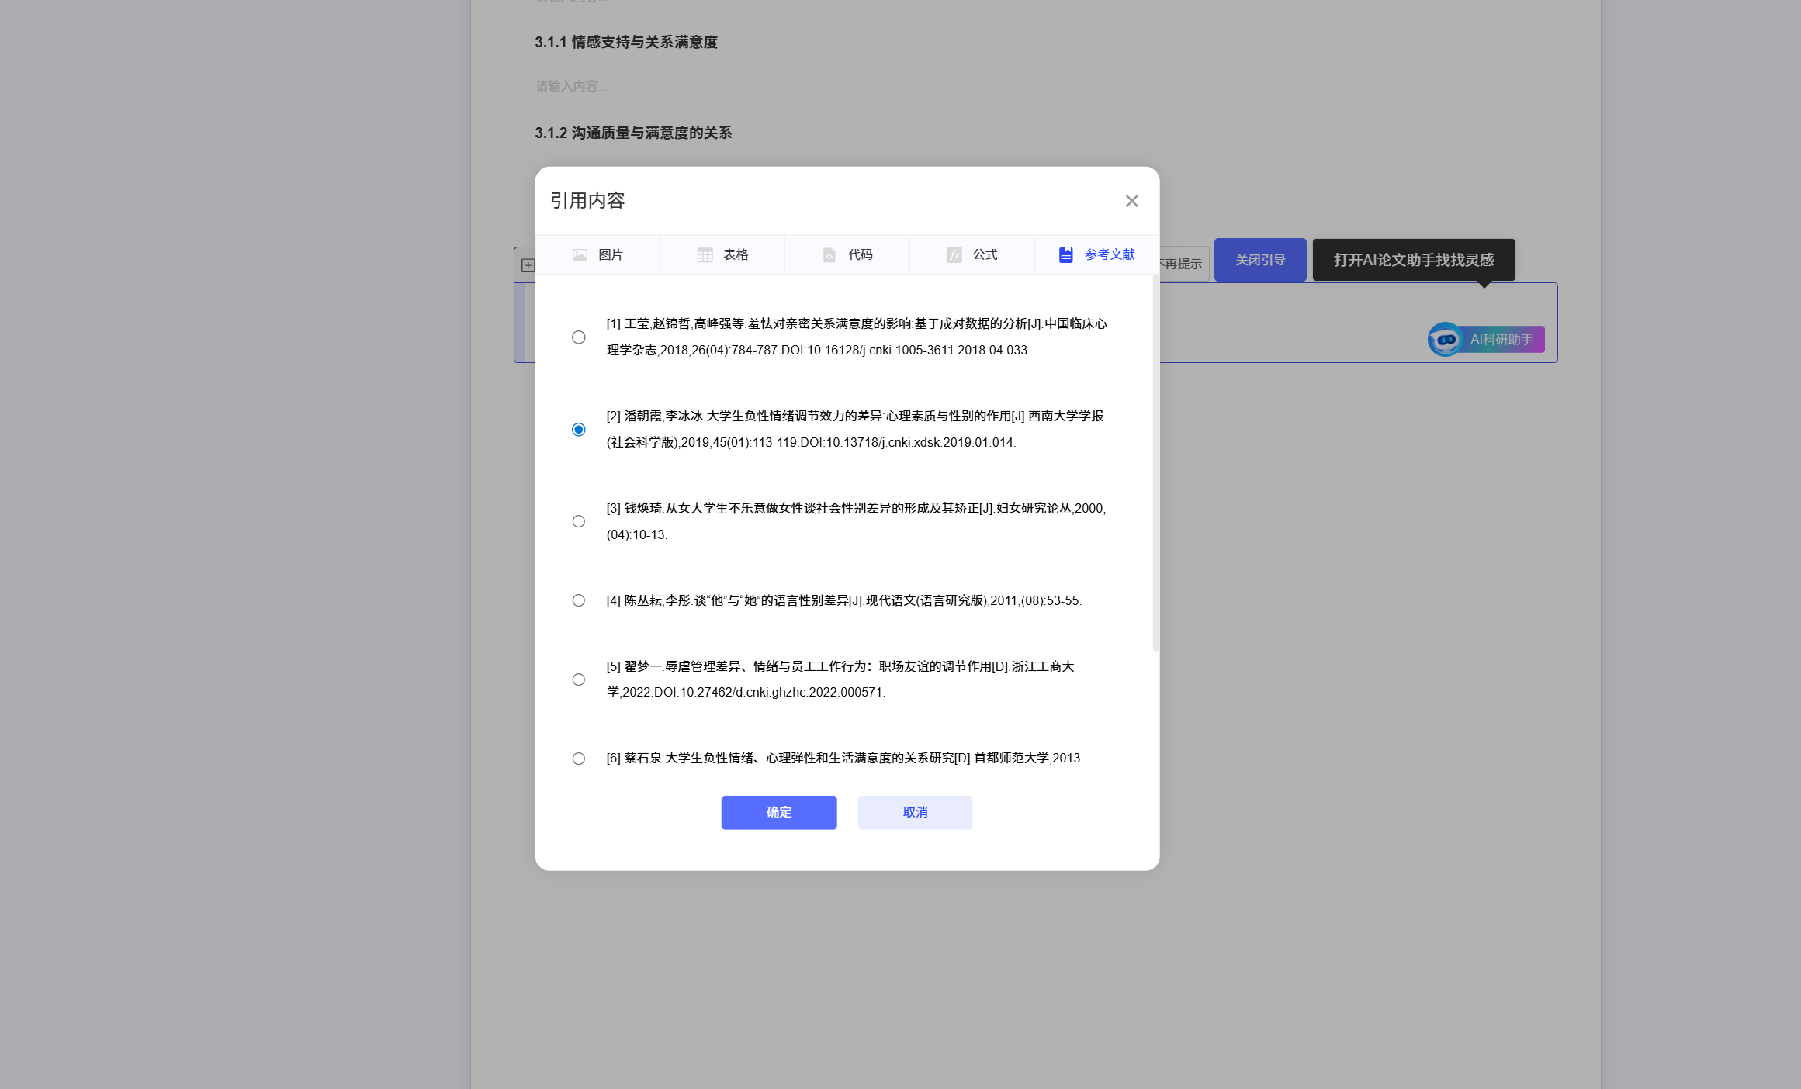Choose reference [5] 翟梦一 radio option
Viewport: 1801px width, 1089px height.
(579, 679)
